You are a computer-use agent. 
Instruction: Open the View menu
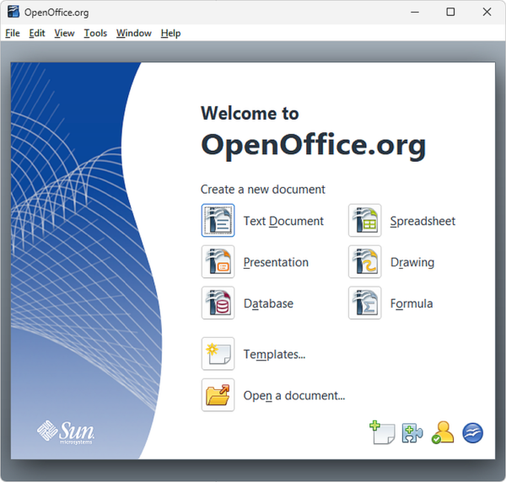point(64,33)
